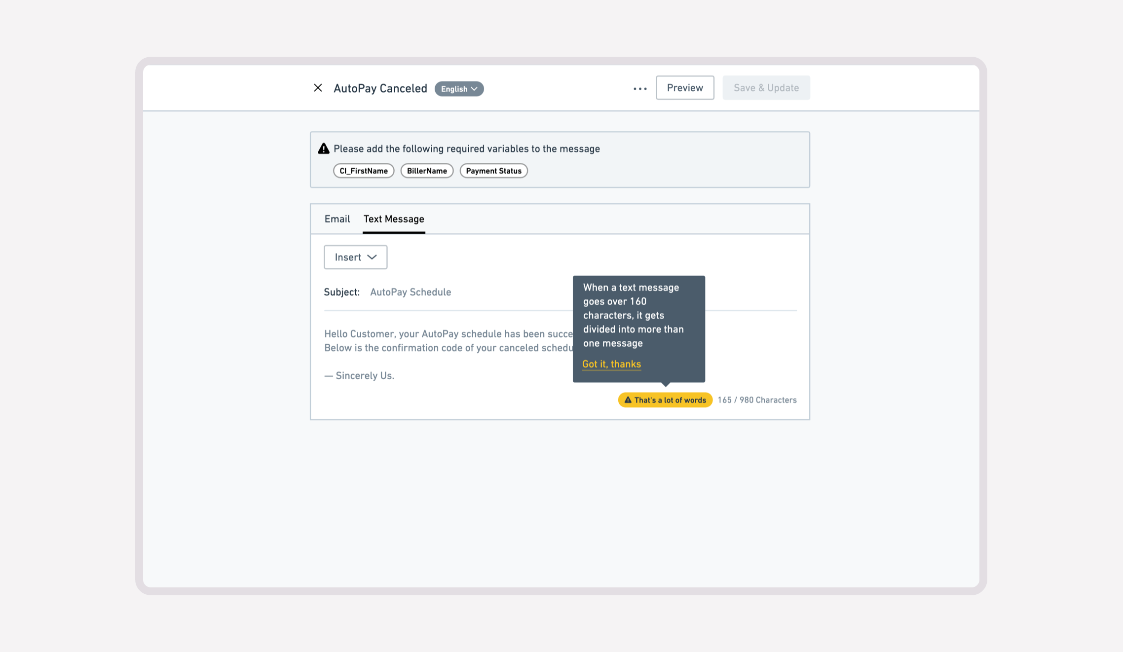Add the BillerName variable chip
This screenshot has height=652, width=1123.
point(427,171)
